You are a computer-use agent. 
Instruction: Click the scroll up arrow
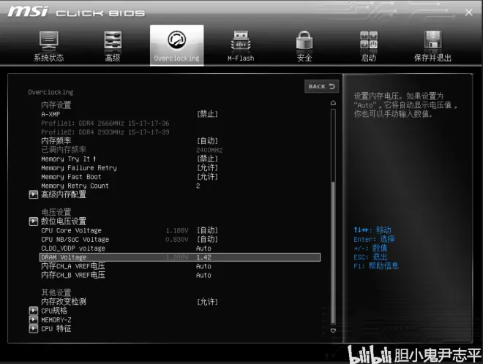tap(333, 103)
